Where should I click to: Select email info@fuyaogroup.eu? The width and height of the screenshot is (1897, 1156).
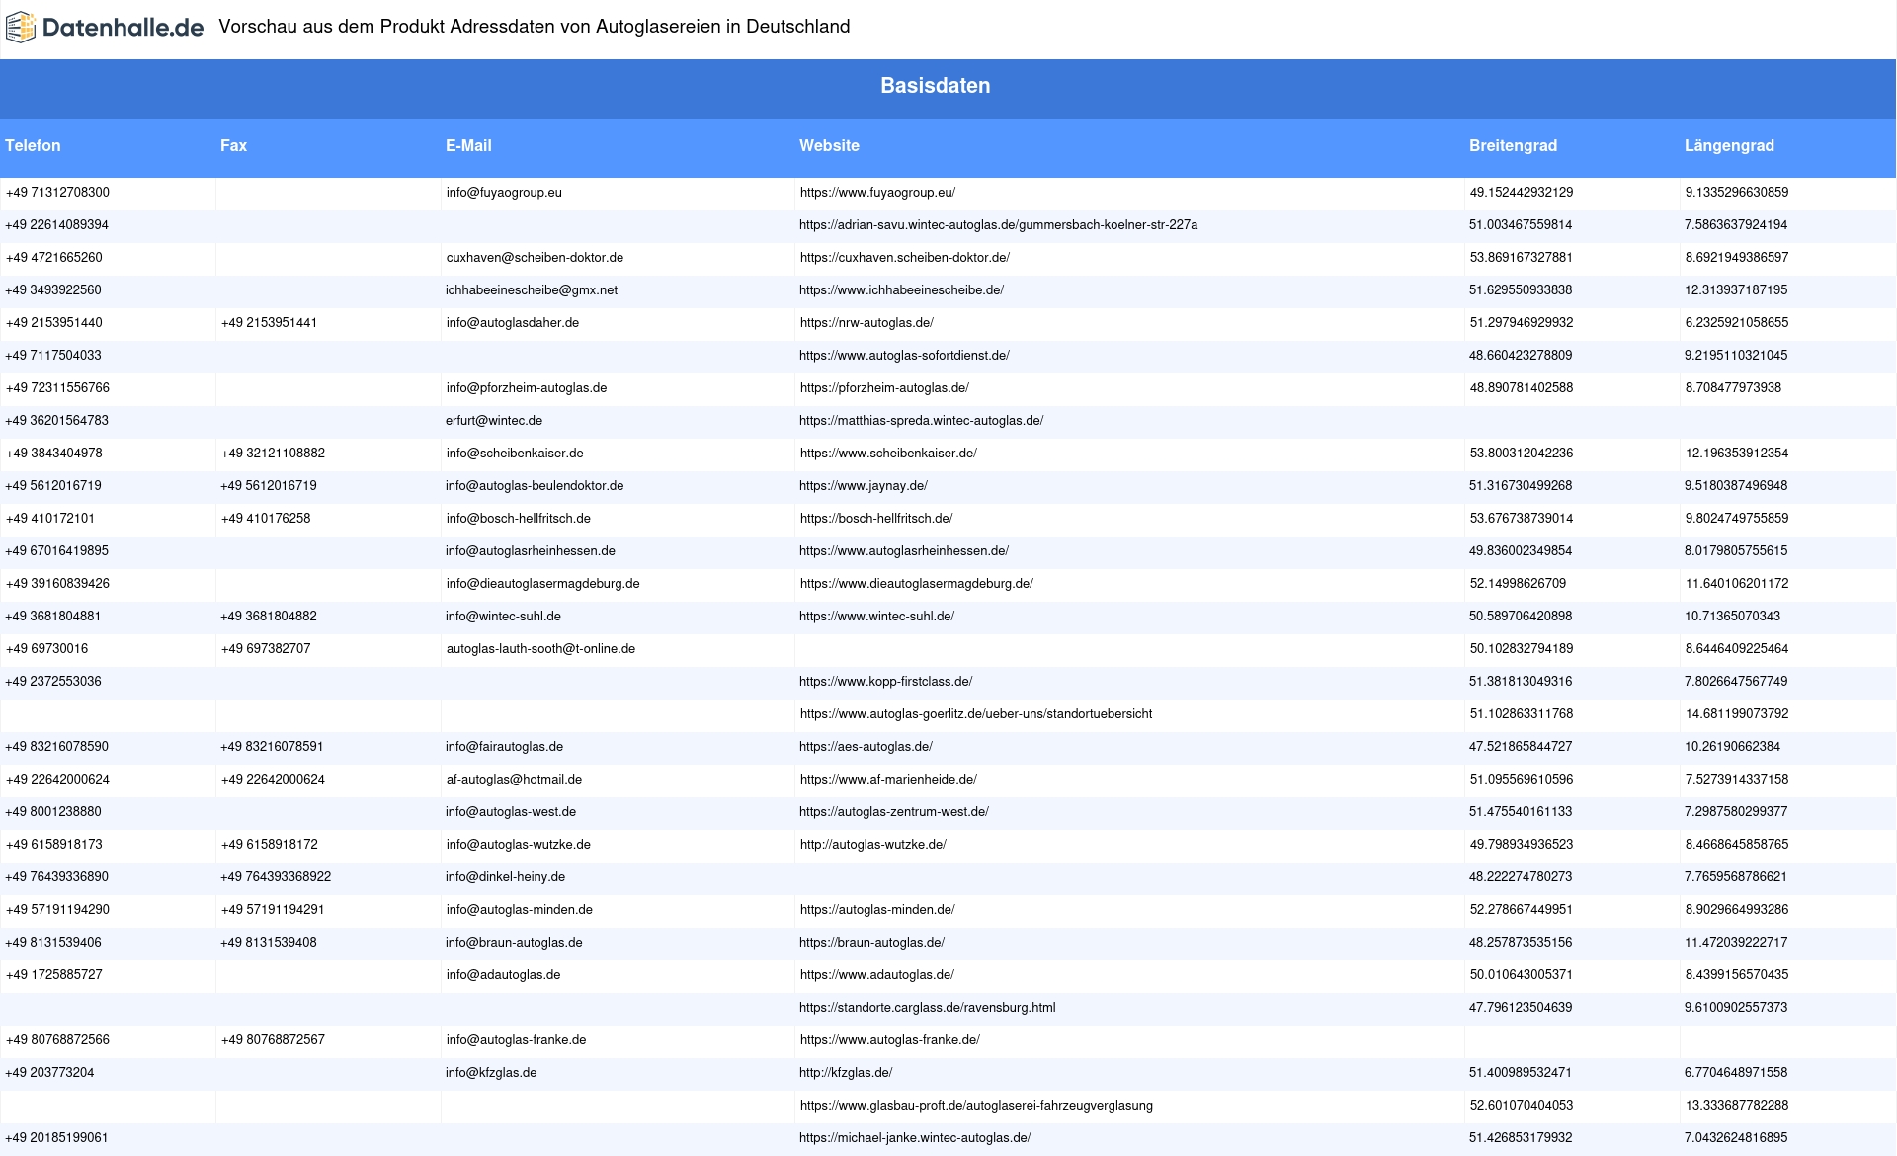[504, 193]
